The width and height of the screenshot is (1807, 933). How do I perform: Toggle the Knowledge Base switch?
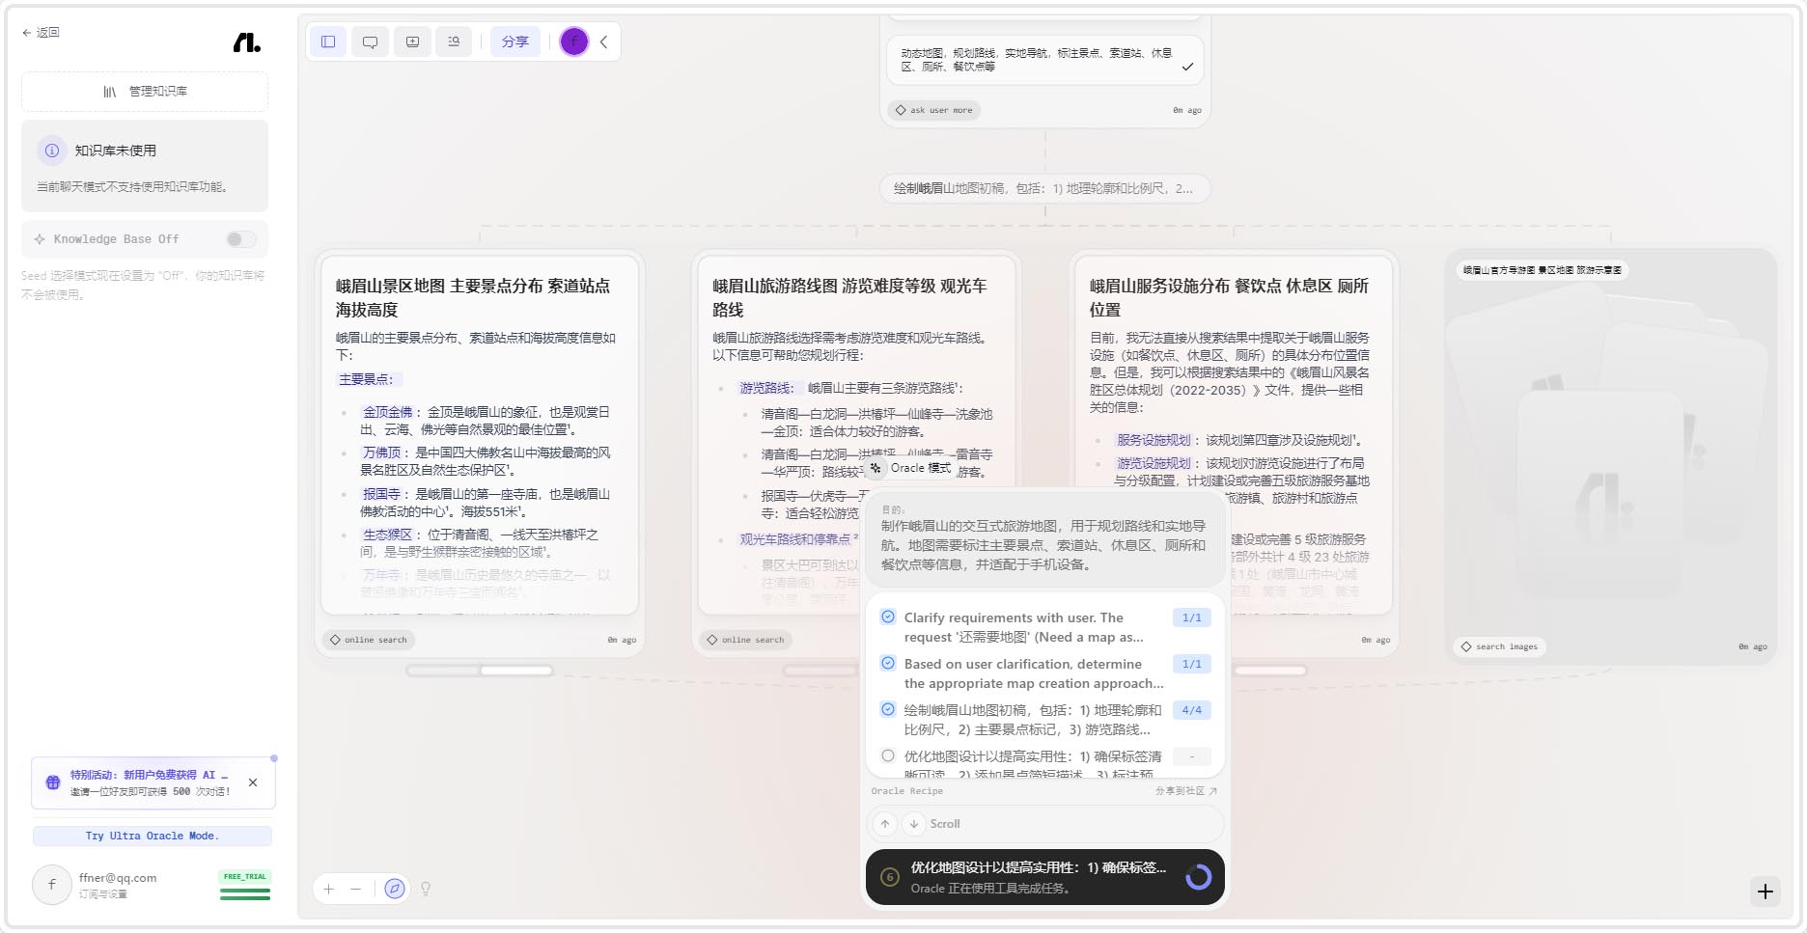pos(240,239)
